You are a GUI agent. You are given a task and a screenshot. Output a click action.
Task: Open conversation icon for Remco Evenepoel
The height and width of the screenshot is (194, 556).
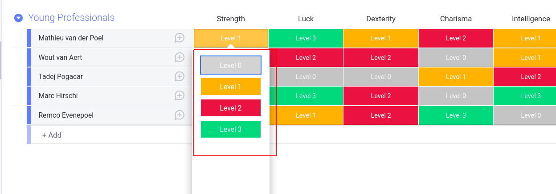179,115
